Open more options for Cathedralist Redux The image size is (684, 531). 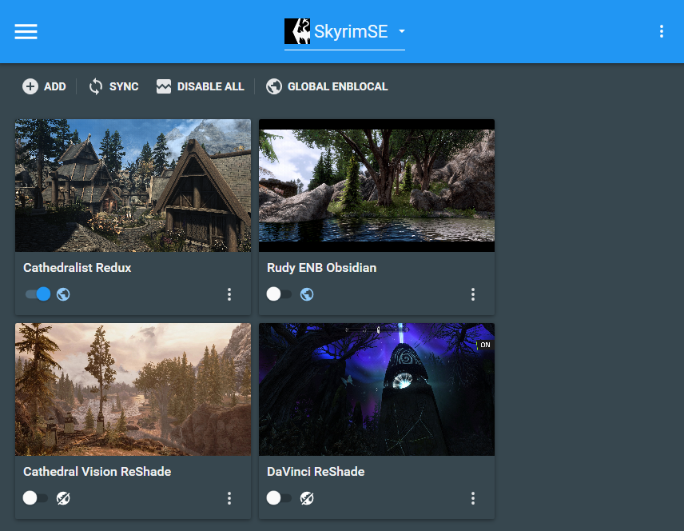pyautogui.click(x=229, y=294)
